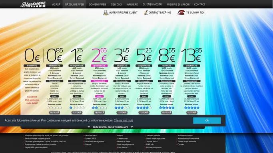Click the star rating under purpleWAVE
This screenshot has width=273, height=153.
click(144, 108)
